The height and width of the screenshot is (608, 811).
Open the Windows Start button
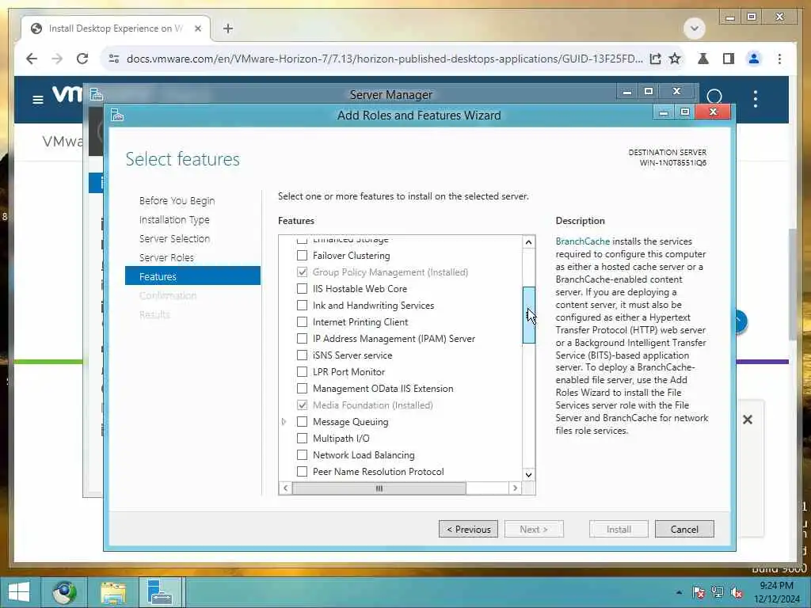[19, 592]
